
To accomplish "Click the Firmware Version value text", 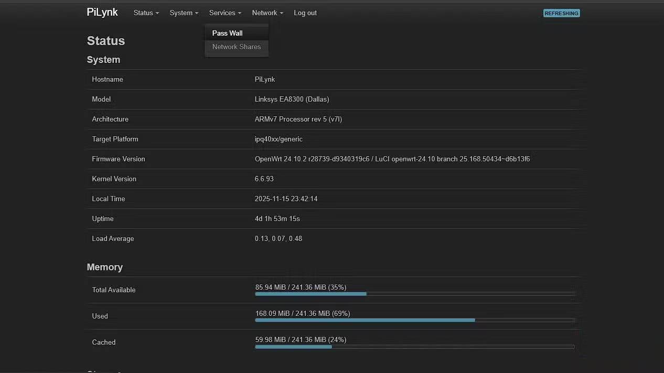I will click(x=392, y=159).
